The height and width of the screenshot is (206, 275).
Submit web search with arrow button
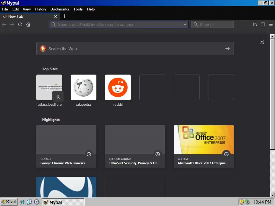227,49
